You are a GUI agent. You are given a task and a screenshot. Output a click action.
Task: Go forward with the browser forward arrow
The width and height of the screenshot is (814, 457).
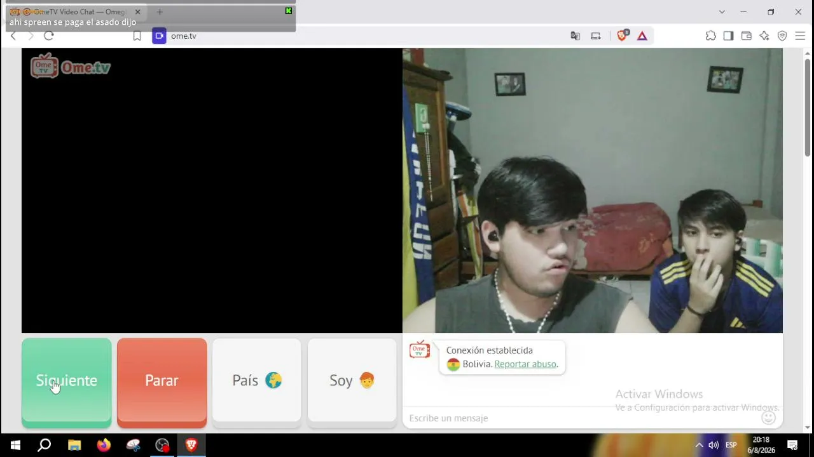(31, 36)
